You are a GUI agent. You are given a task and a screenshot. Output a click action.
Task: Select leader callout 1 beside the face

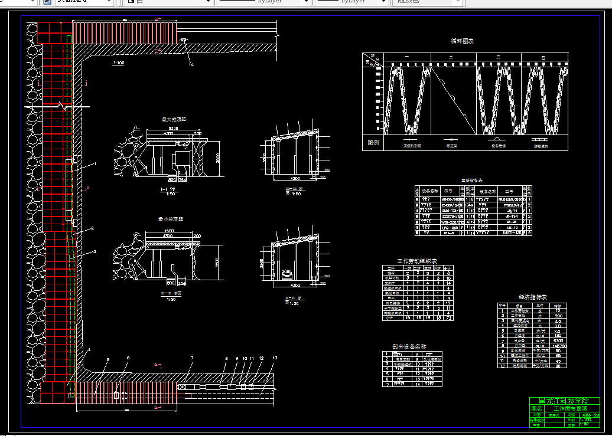click(95, 164)
